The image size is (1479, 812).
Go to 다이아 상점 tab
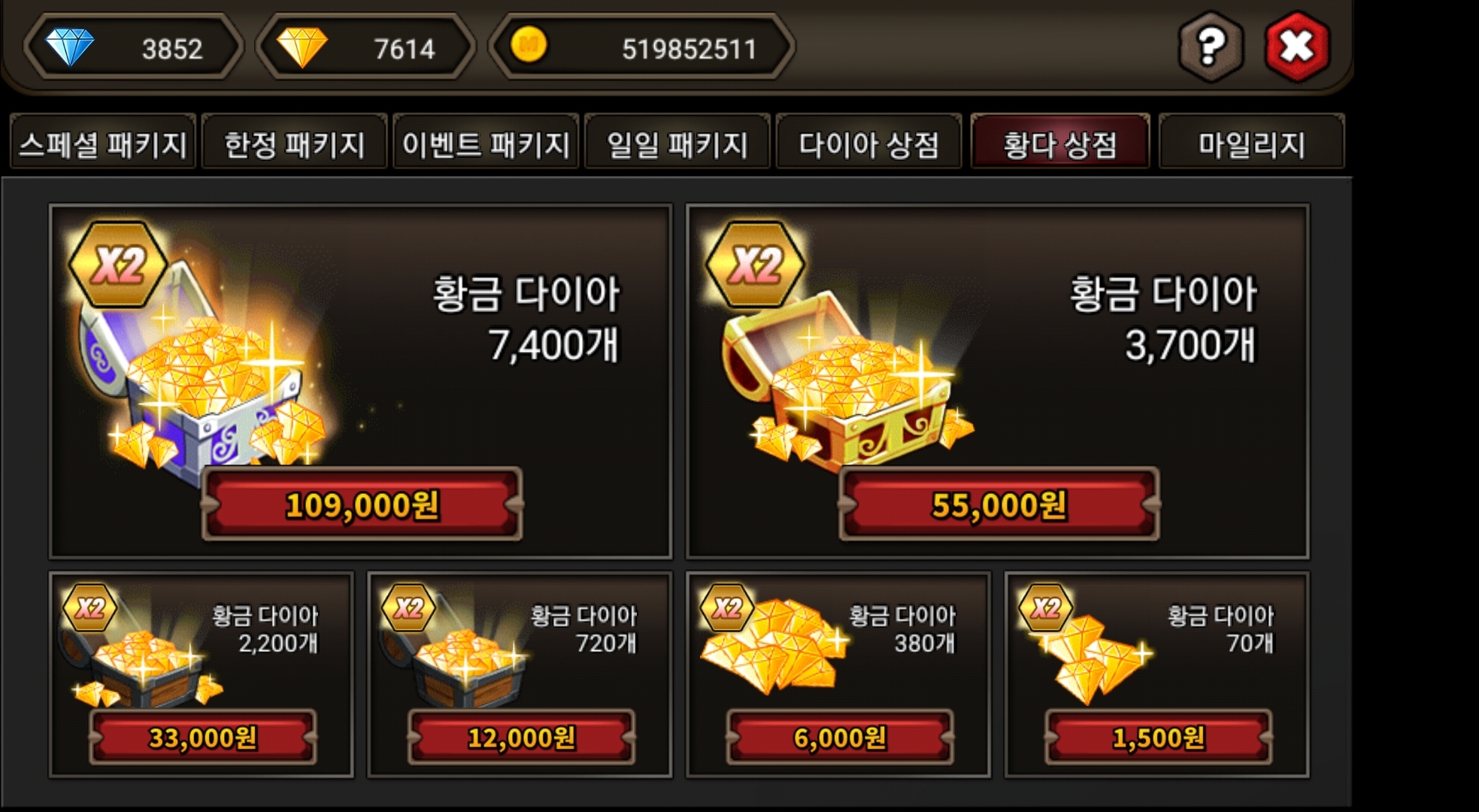pos(868,143)
